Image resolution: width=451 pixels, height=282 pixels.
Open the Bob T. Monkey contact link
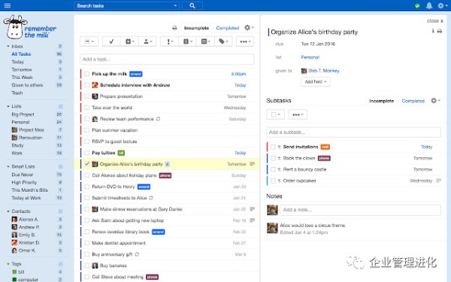[324, 71]
